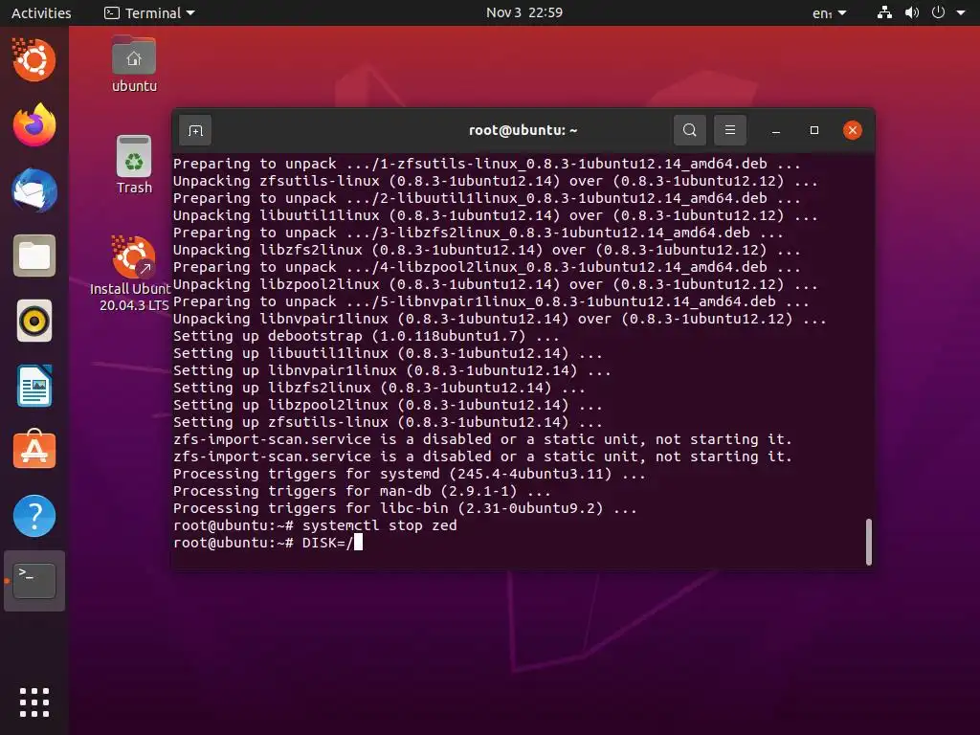Click the network status icon
This screenshot has height=735, width=980.
coord(883,12)
